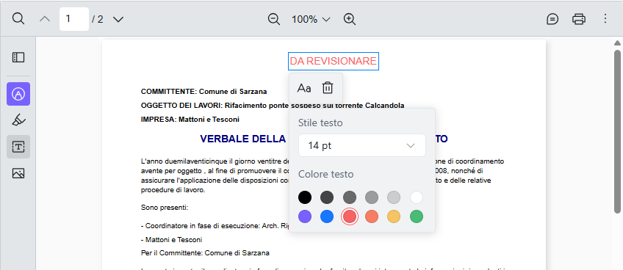Viewport: 623px width, 270px height.
Task: Go to next page arrow
Action: 118,19
